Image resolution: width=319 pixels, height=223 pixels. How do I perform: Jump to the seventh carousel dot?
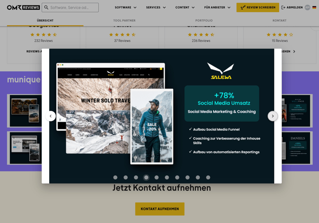pos(177,178)
